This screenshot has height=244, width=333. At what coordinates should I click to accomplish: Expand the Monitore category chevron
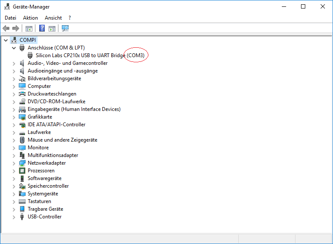click(14, 148)
